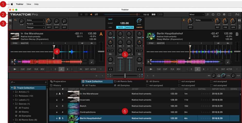Click CUE on Deck A

tap(23, 69)
